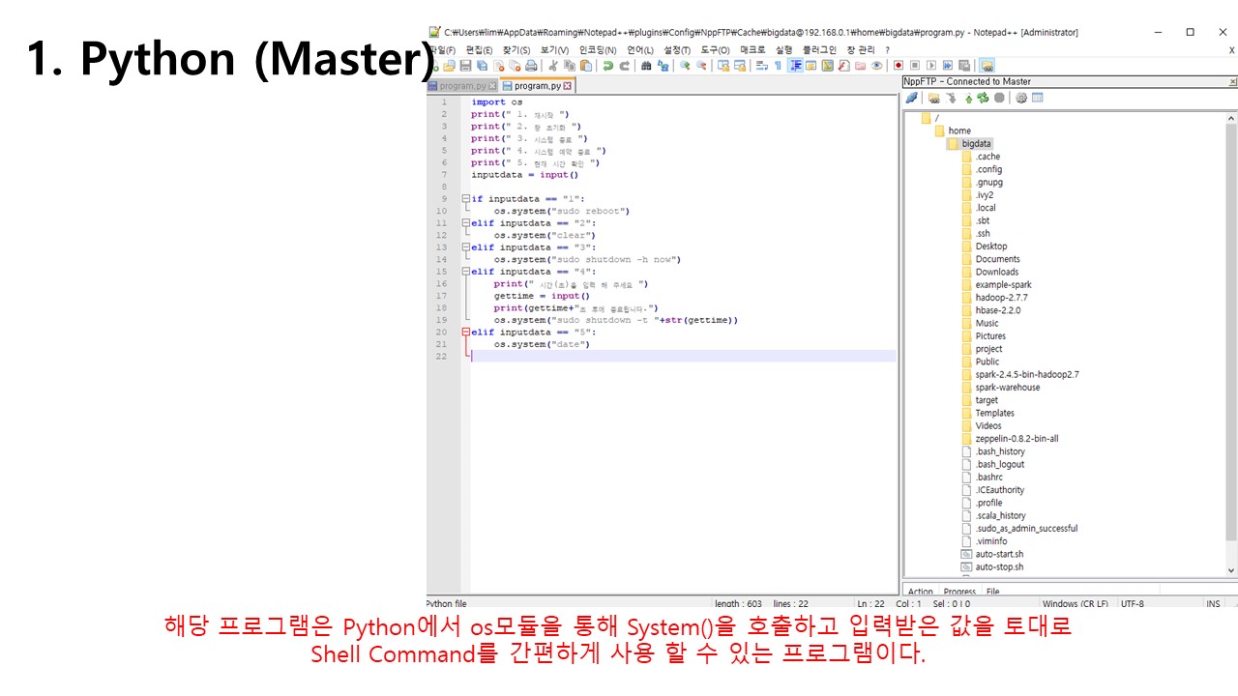Open the Document Map icon
Screen dimensions: 1238x696
827,66
